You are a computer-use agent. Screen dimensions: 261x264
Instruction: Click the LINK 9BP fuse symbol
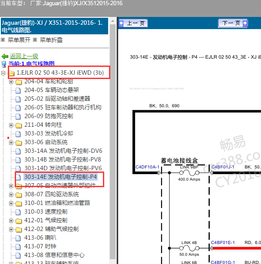click(x=189, y=173)
